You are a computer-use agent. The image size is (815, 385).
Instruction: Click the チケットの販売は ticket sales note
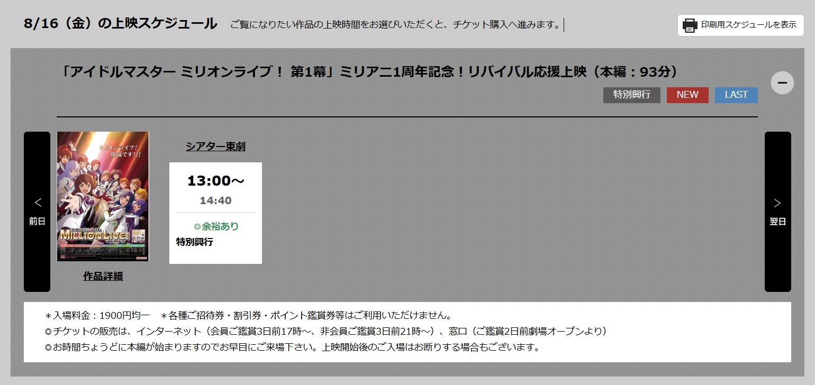click(326, 332)
